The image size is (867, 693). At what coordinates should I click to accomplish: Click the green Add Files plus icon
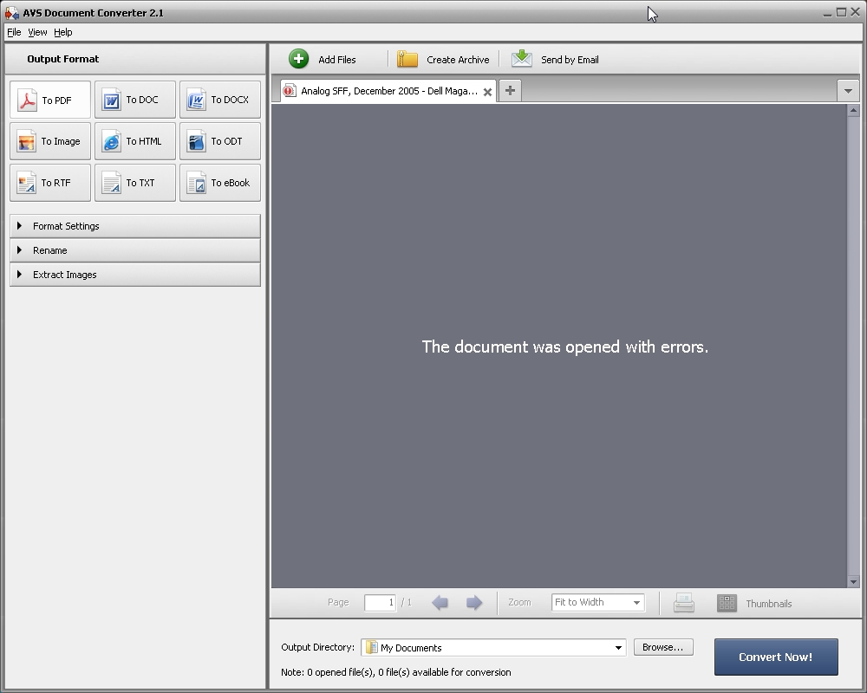pos(298,59)
